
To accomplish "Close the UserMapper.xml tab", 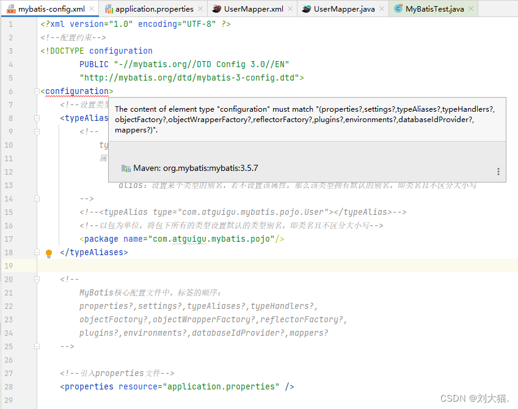I will (290, 9).
